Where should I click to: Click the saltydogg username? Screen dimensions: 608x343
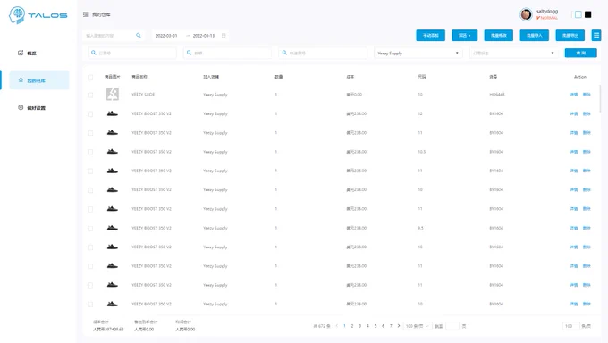547,12
